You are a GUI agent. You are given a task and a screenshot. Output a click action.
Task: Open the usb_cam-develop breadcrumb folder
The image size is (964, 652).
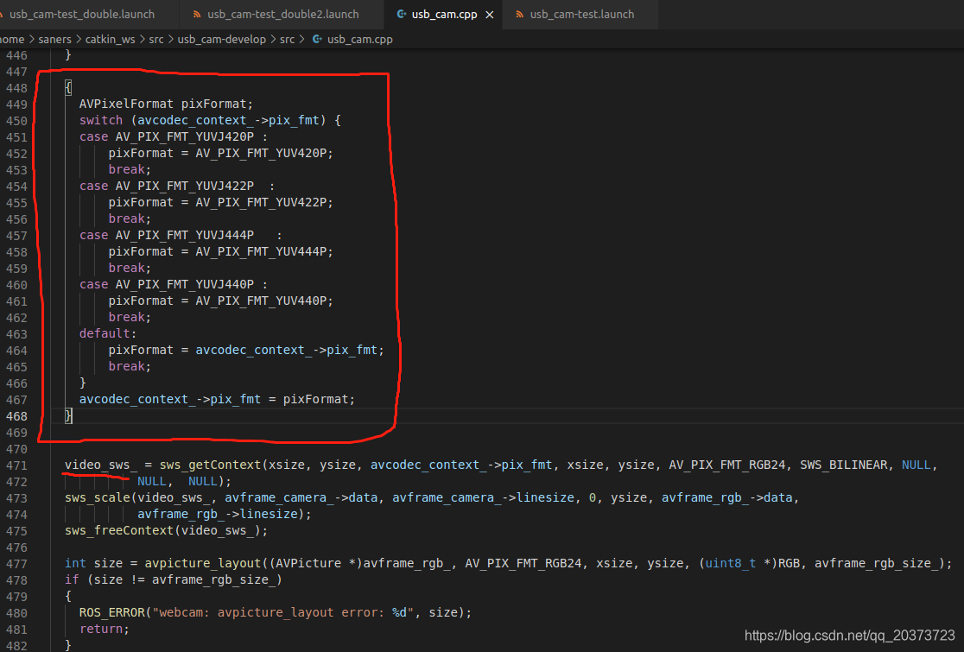pyautogui.click(x=222, y=40)
